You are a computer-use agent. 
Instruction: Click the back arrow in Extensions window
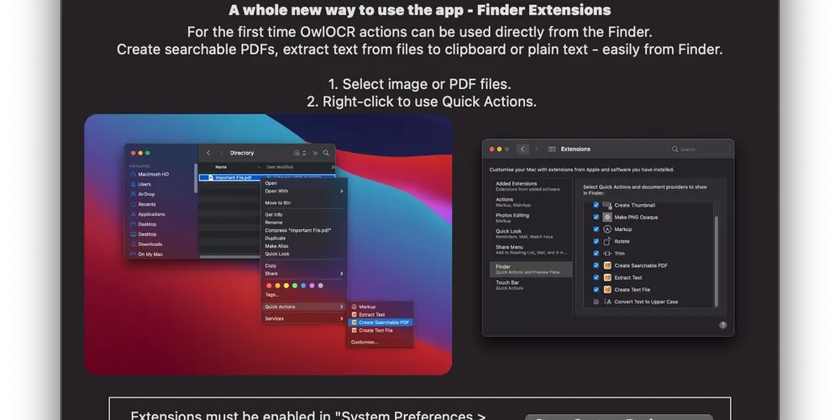522,149
